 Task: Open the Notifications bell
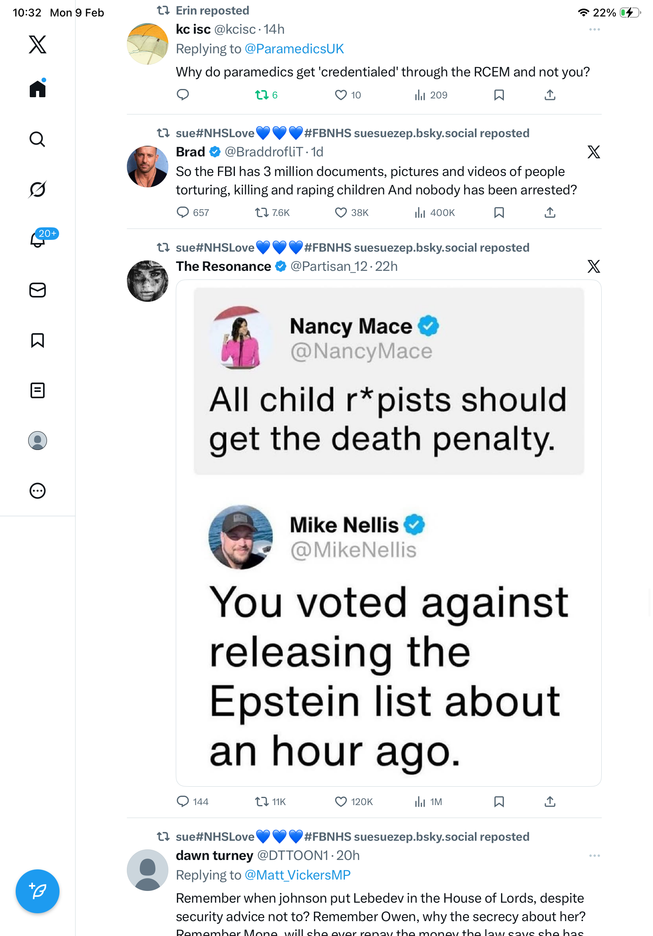coord(38,240)
